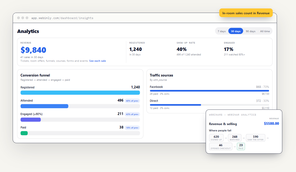This screenshot has height=172, width=296.
Task: Click the Registered funnel bar
Action: [80, 93]
